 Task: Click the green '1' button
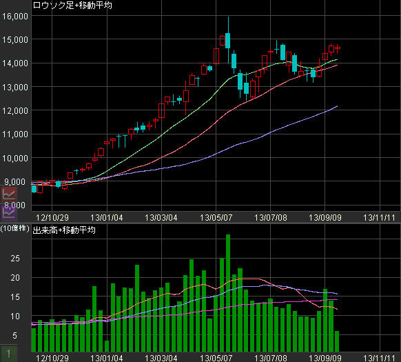point(9,354)
